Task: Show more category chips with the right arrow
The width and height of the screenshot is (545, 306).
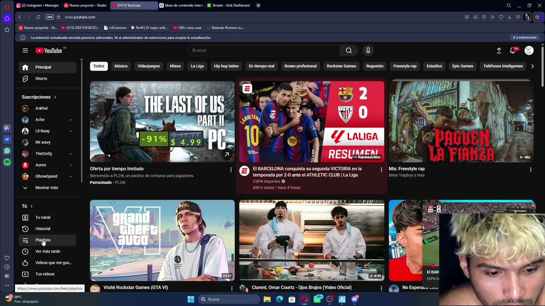Action: tap(532, 66)
